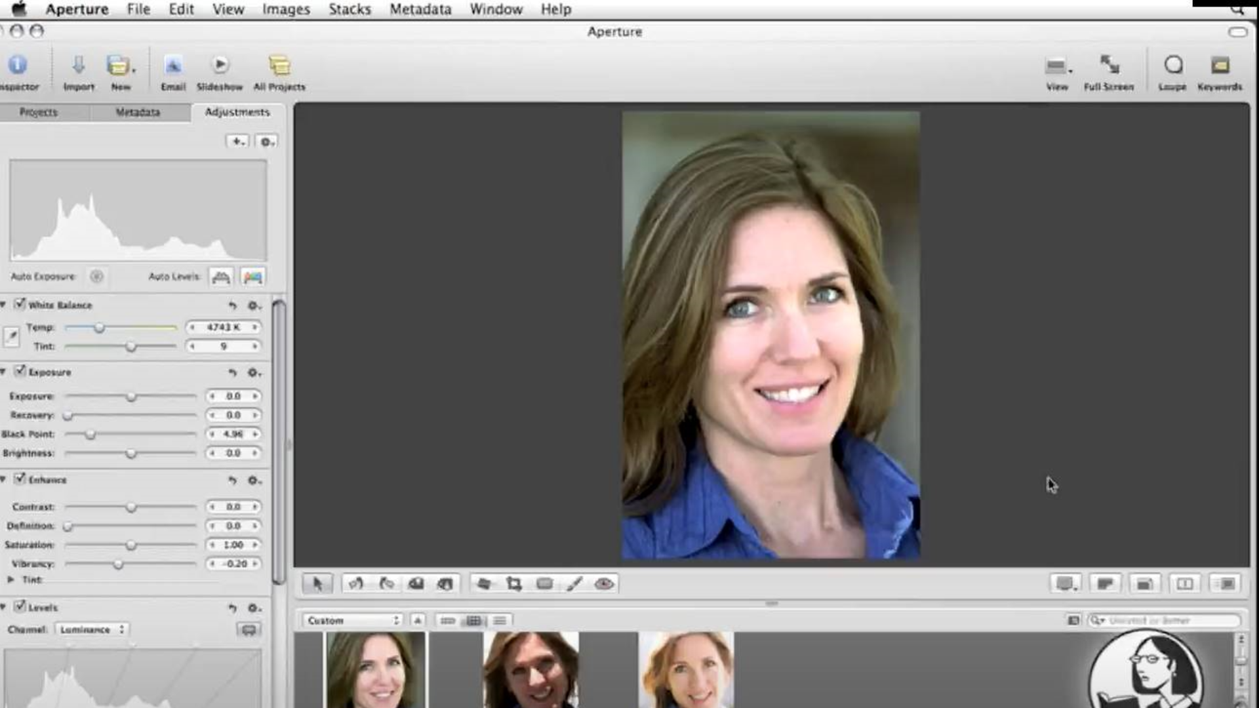Select the Rotate Left tool
Screen dimensions: 1259x708
(x=356, y=583)
